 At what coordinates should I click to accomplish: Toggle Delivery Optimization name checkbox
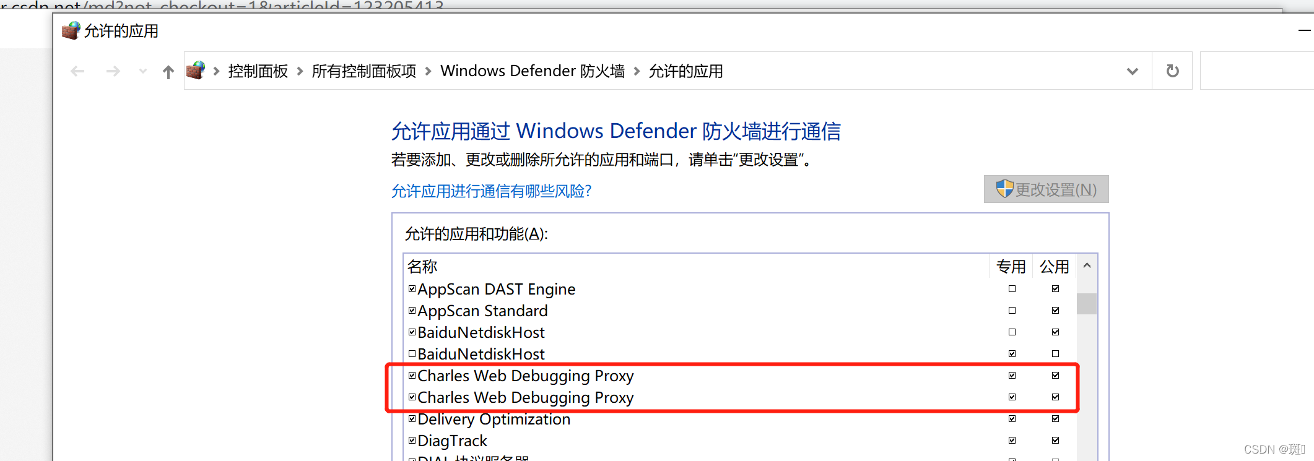tap(412, 418)
